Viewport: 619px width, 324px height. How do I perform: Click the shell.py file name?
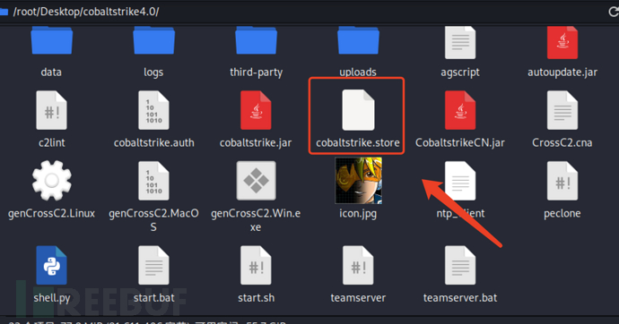pyautogui.click(x=52, y=298)
